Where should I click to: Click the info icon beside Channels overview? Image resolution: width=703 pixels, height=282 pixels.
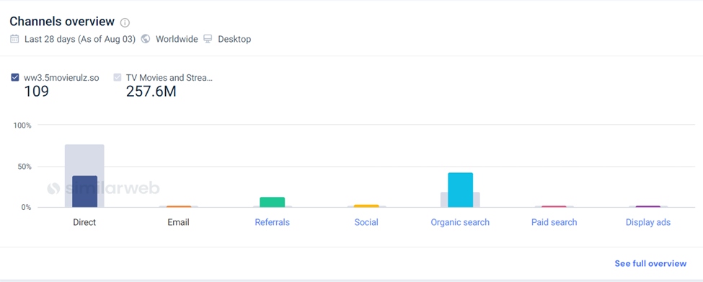(x=125, y=22)
